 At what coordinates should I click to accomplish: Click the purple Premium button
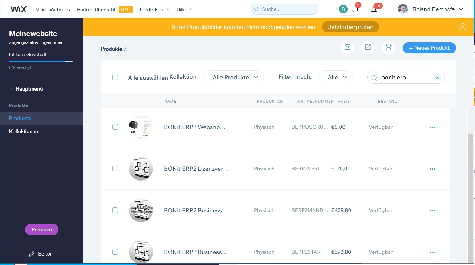coord(42,229)
